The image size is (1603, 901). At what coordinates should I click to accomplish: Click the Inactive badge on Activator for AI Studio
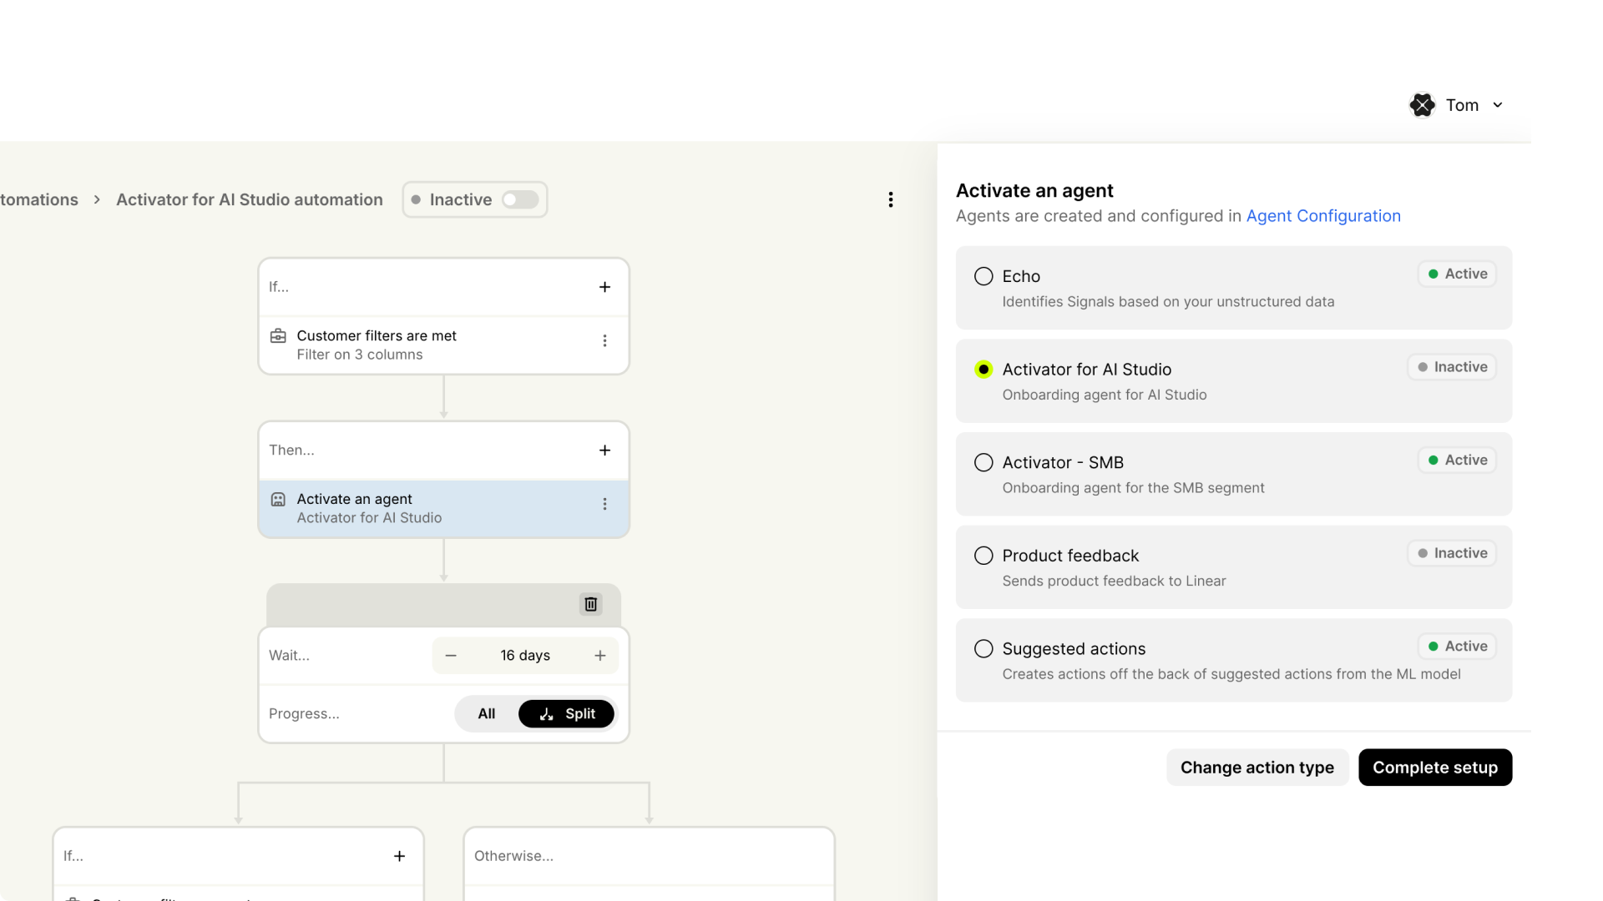pyautogui.click(x=1452, y=367)
